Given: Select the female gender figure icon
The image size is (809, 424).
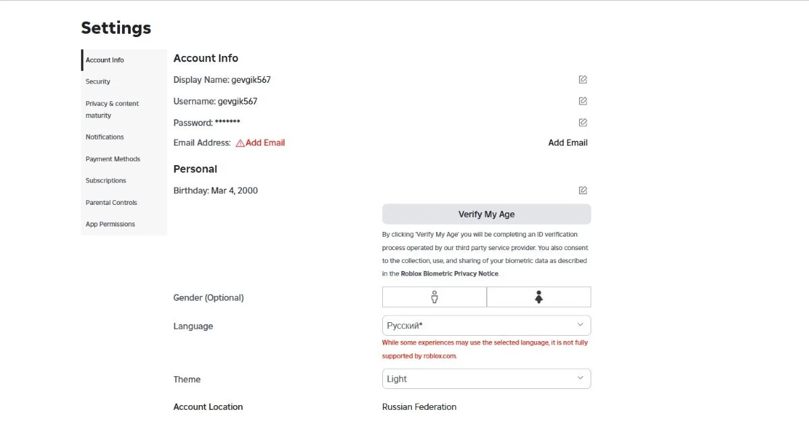Looking at the screenshot, I should (539, 297).
